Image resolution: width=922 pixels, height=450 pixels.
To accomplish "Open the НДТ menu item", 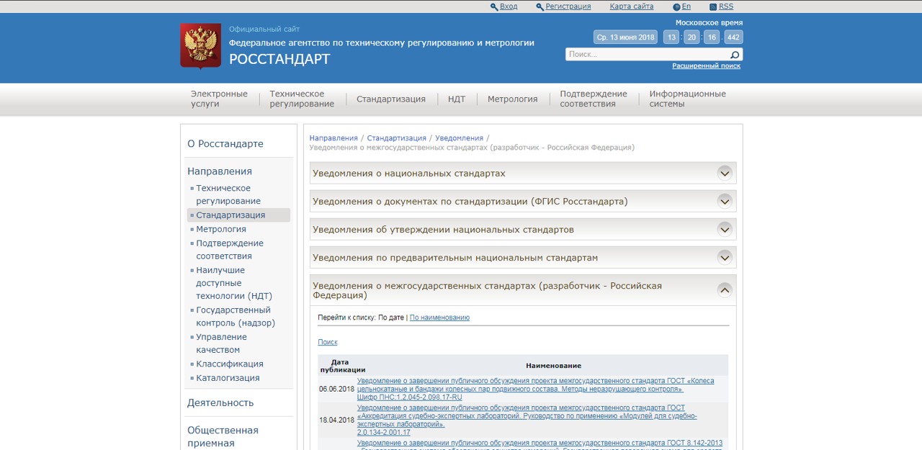I will pyautogui.click(x=457, y=99).
